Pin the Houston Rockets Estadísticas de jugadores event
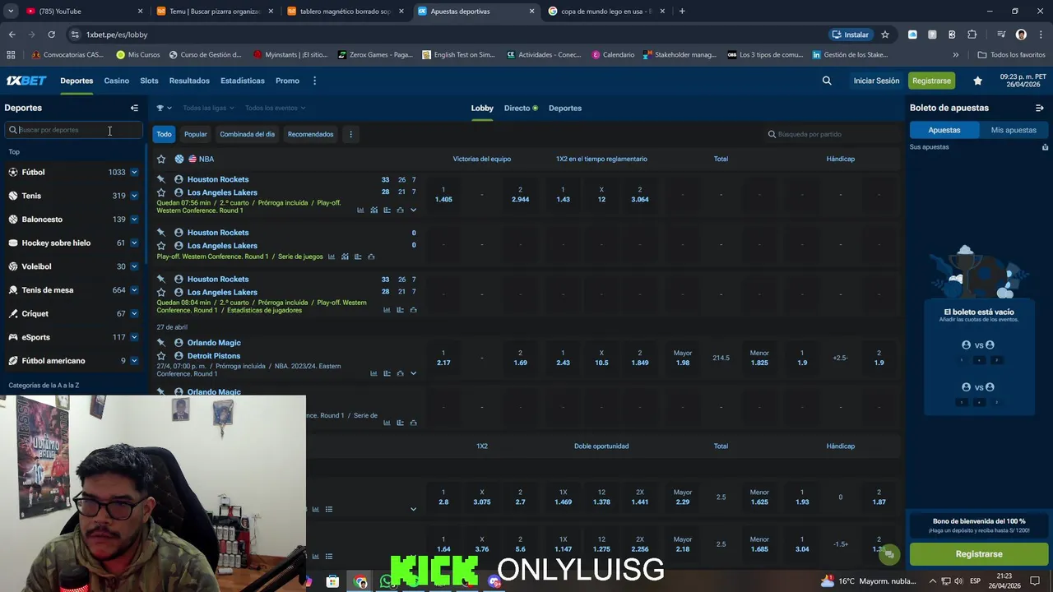The image size is (1053, 592). point(161,280)
